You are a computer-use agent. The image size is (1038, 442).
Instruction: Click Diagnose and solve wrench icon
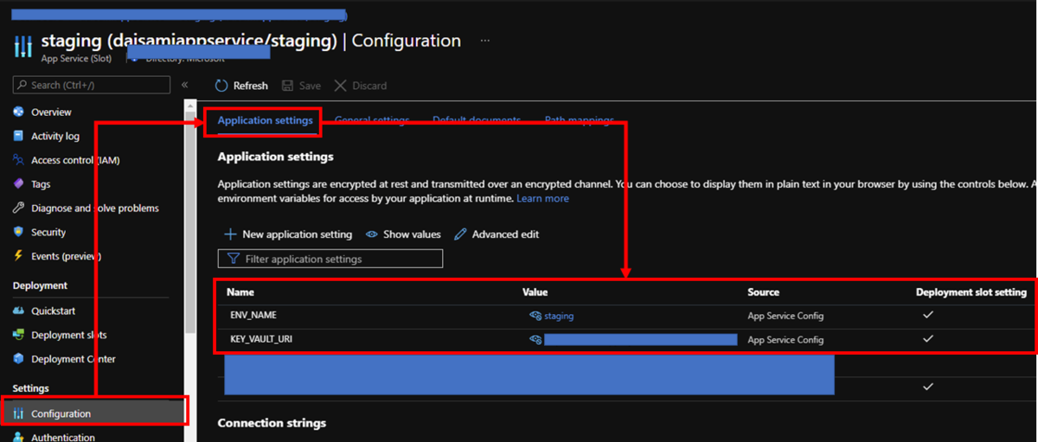coord(18,208)
